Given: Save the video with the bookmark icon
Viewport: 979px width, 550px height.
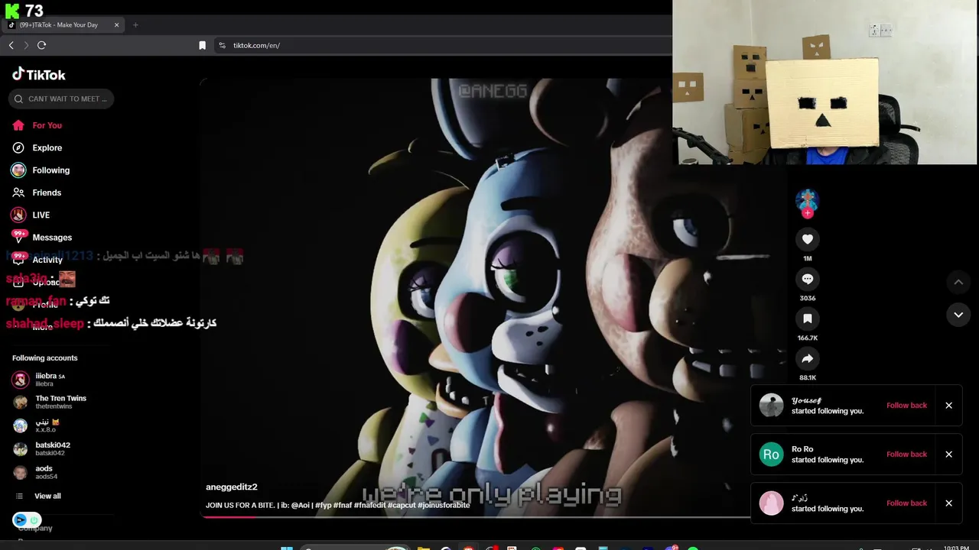Looking at the screenshot, I should 807,319.
